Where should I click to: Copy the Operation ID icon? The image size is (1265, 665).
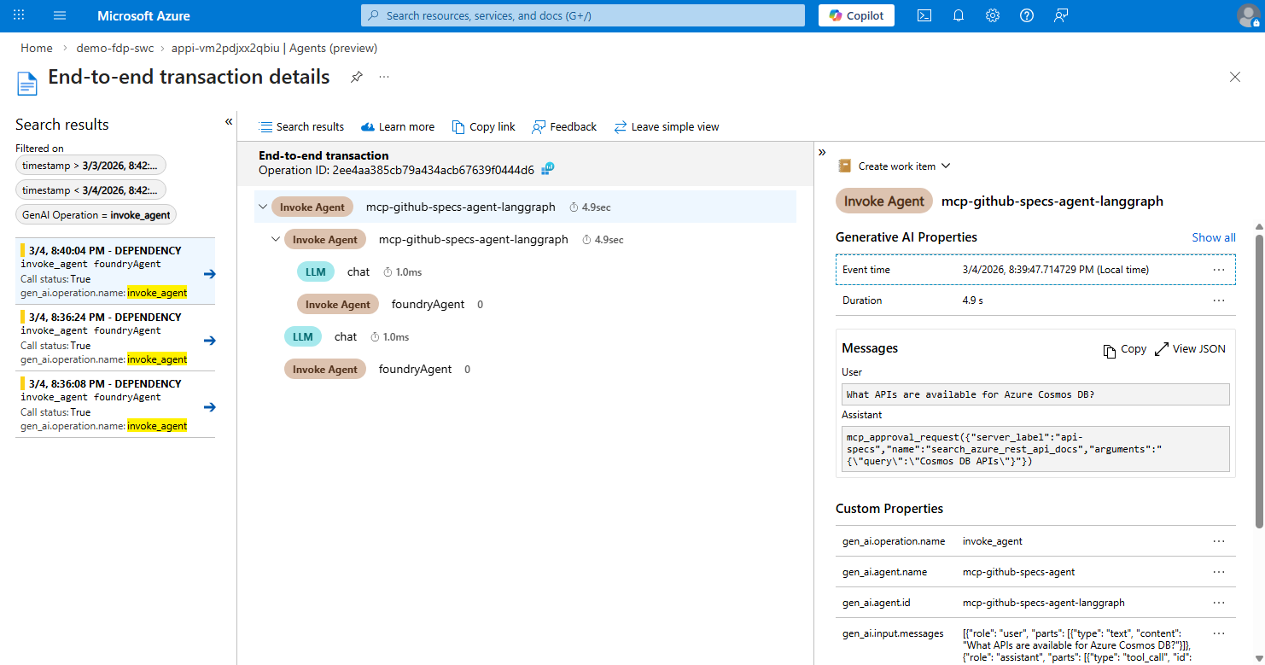click(x=548, y=170)
